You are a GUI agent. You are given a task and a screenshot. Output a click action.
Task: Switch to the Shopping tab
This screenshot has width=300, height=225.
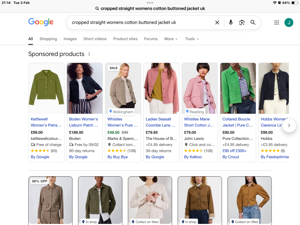[x=48, y=39]
